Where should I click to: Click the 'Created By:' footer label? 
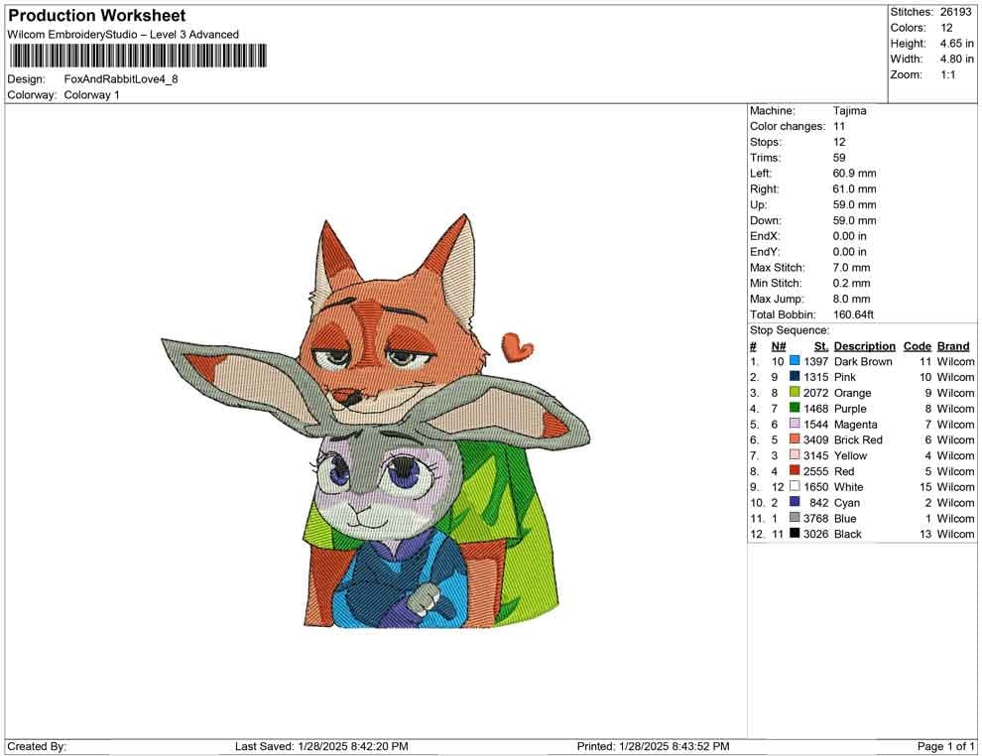[37, 746]
